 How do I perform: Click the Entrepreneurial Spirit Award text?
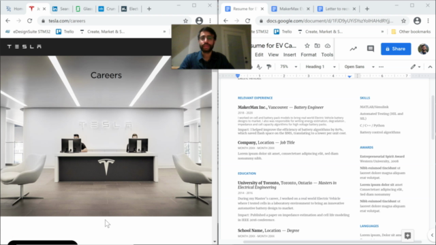[382, 157]
